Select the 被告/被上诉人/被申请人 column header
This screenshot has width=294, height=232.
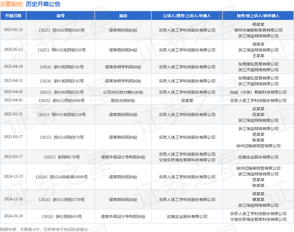(x=258, y=16)
